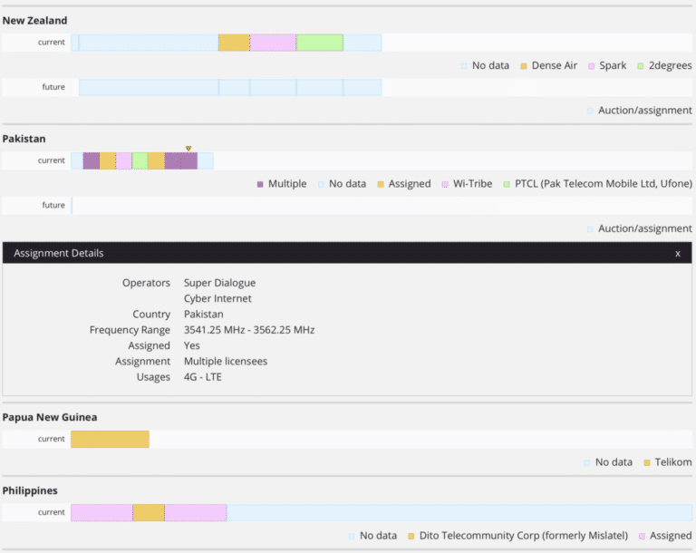This screenshot has width=696, height=553.
Task: Click the Spark legend entry
Action: 607,66
